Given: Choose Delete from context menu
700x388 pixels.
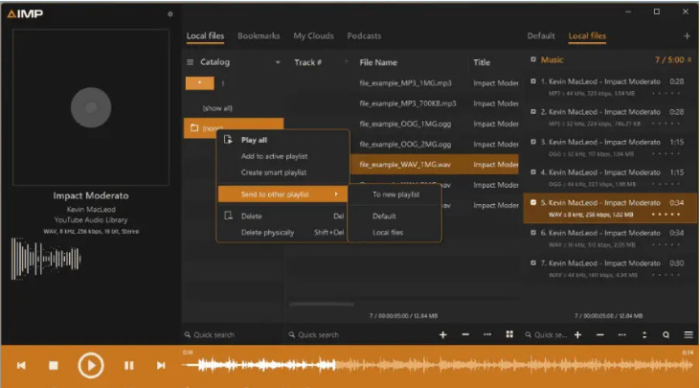Looking at the screenshot, I should click(x=251, y=217).
